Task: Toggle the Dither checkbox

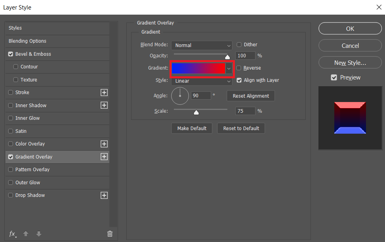Action: point(239,45)
